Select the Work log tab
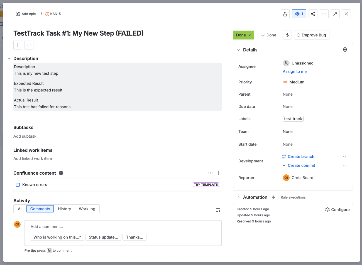The image size is (362, 265). [x=87, y=209]
